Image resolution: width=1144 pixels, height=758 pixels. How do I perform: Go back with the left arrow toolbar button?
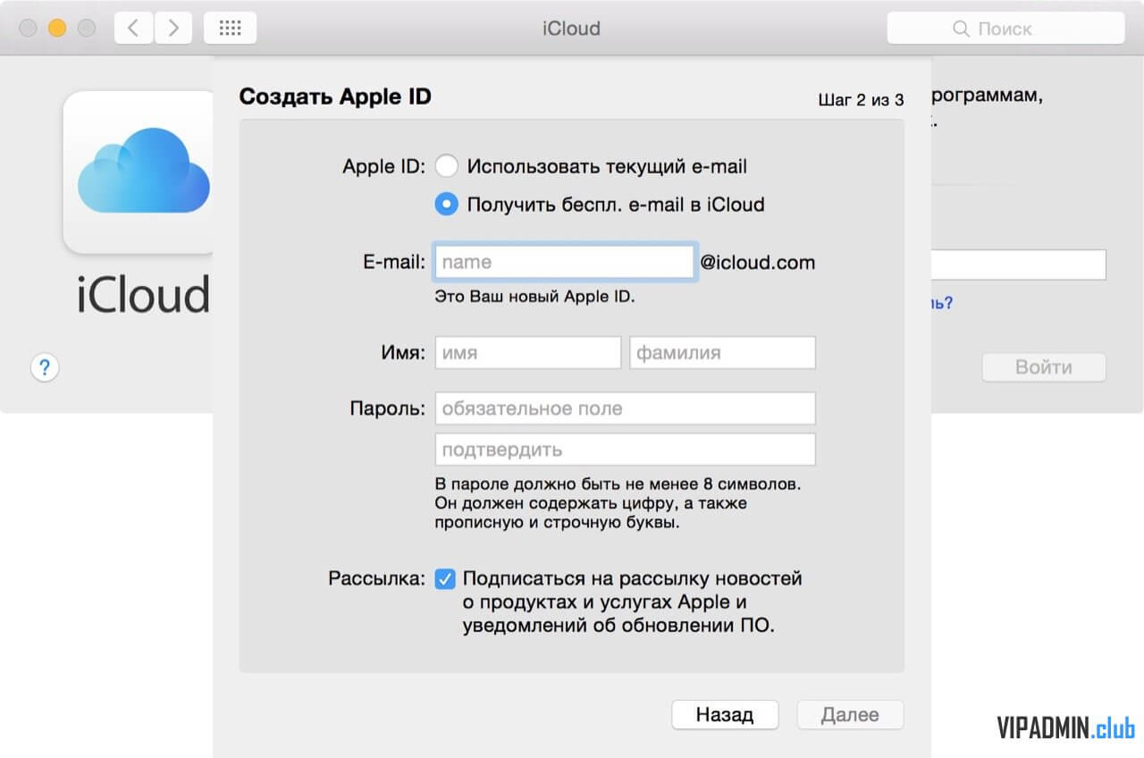tap(133, 29)
